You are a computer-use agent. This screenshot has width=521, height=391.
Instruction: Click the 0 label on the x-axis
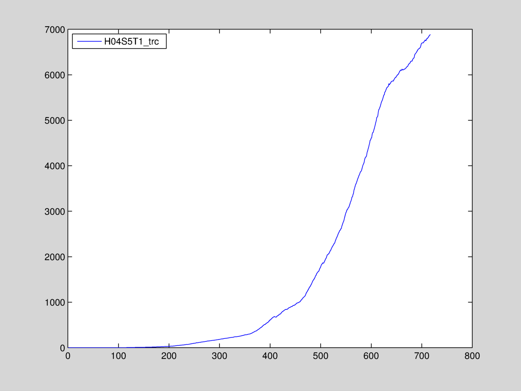pyautogui.click(x=68, y=356)
